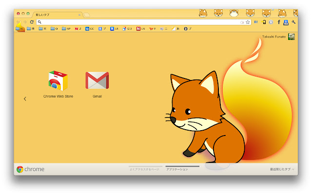Open the blue B bookmark

pos(102,29)
